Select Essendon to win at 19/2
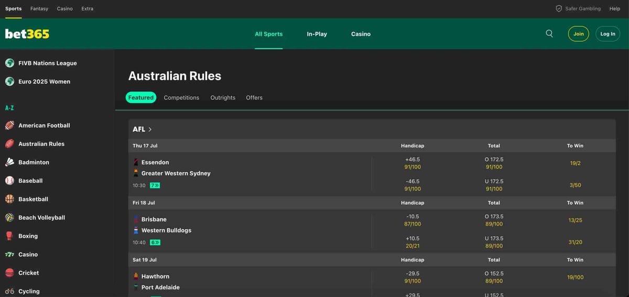629x297 pixels. [575, 163]
